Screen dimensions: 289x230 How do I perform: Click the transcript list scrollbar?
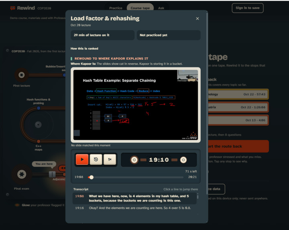tap(197, 196)
